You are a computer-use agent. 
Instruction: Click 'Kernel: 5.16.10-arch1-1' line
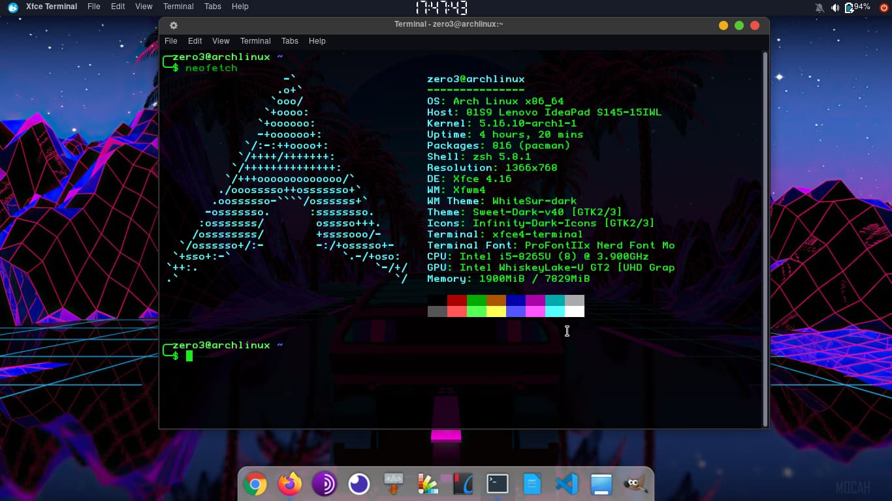(502, 123)
